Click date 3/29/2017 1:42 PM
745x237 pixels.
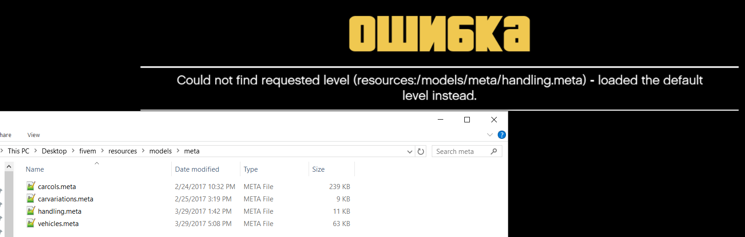tap(203, 211)
